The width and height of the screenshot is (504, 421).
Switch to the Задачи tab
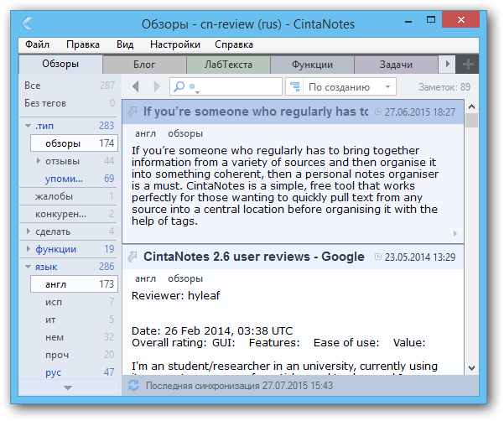(x=396, y=65)
